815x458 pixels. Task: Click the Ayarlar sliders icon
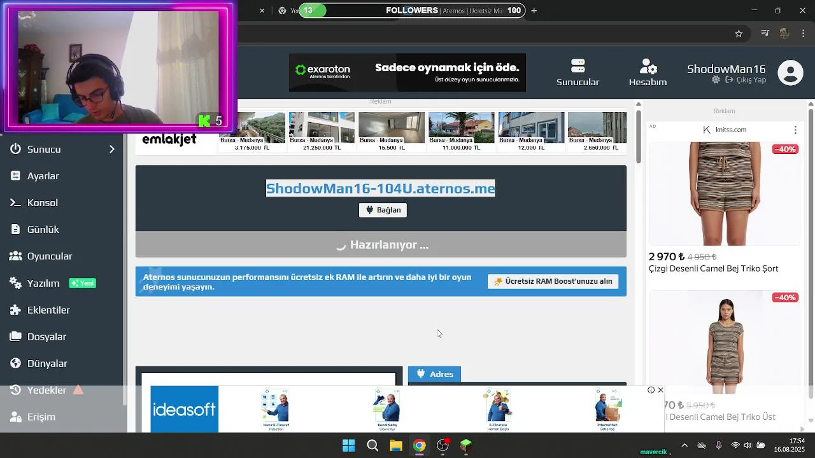tap(16, 176)
